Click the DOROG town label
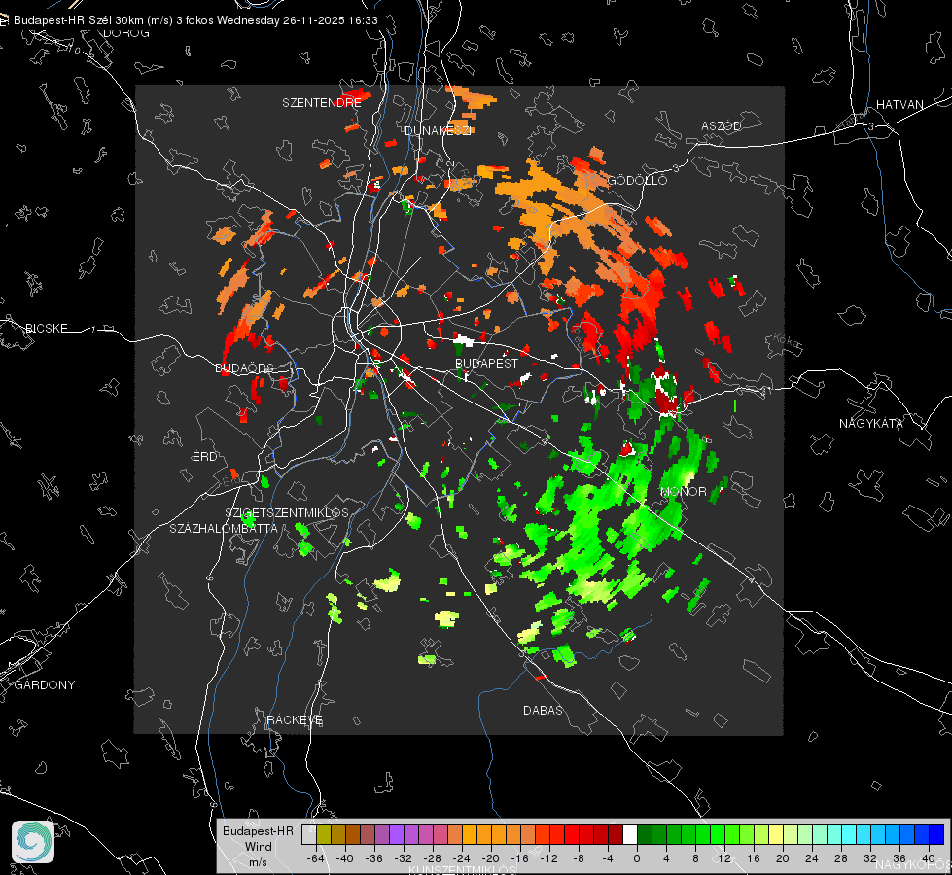This screenshot has height=875, width=952. click(126, 33)
